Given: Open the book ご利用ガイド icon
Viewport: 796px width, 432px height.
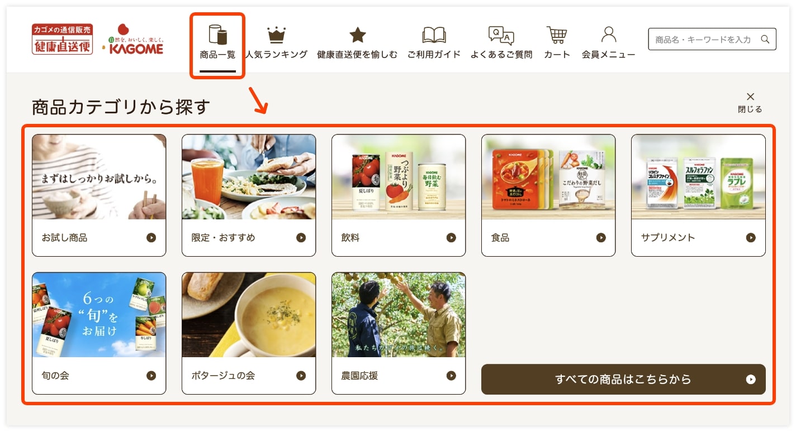Looking at the screenshot, I should 434,35.
